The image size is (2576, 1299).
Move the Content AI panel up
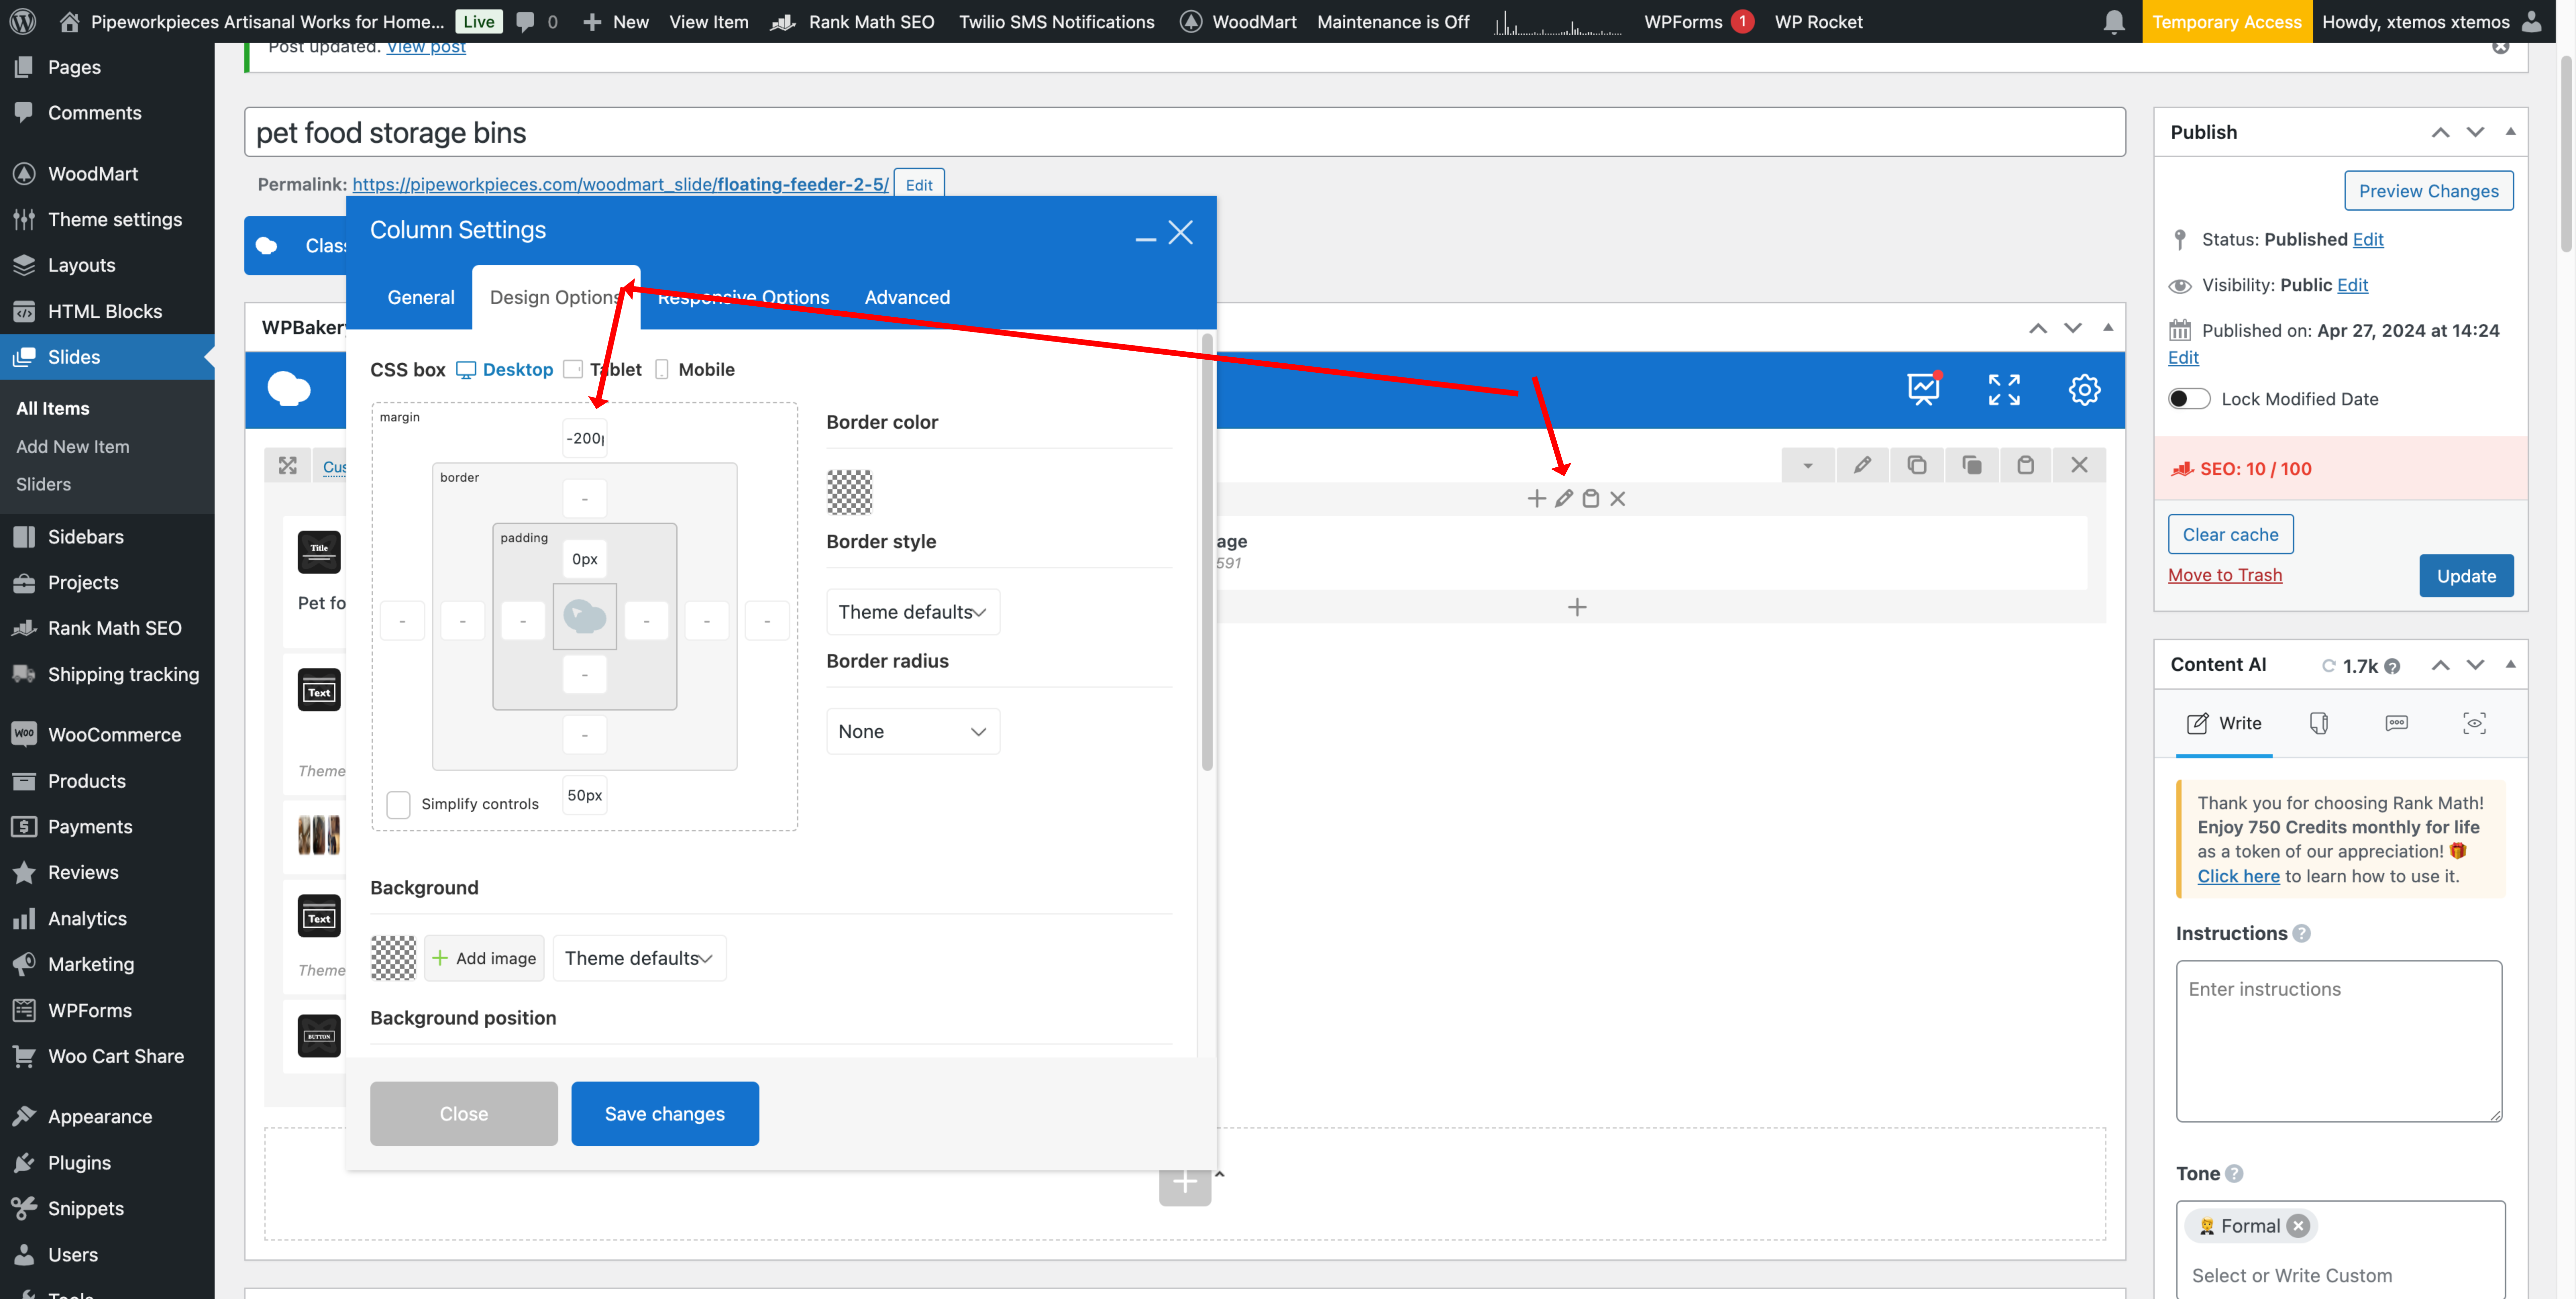coord(2441,665)
